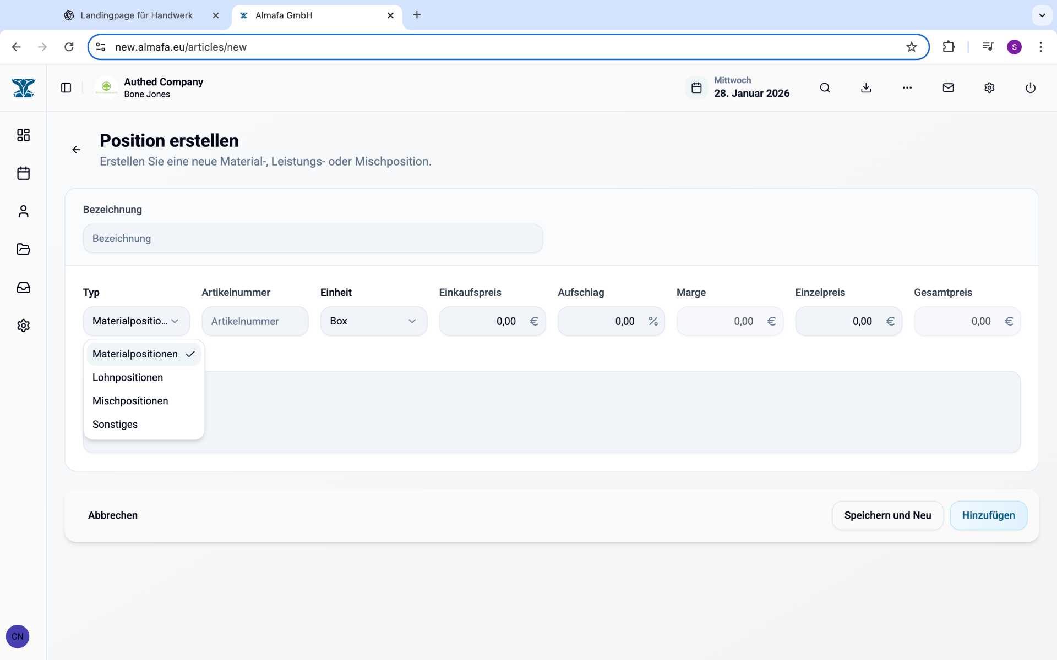Click the 28. Januar 2026 date
The width and height of the screenshot is (1057, 660).
pyautogui.click(x=751, y=94)
